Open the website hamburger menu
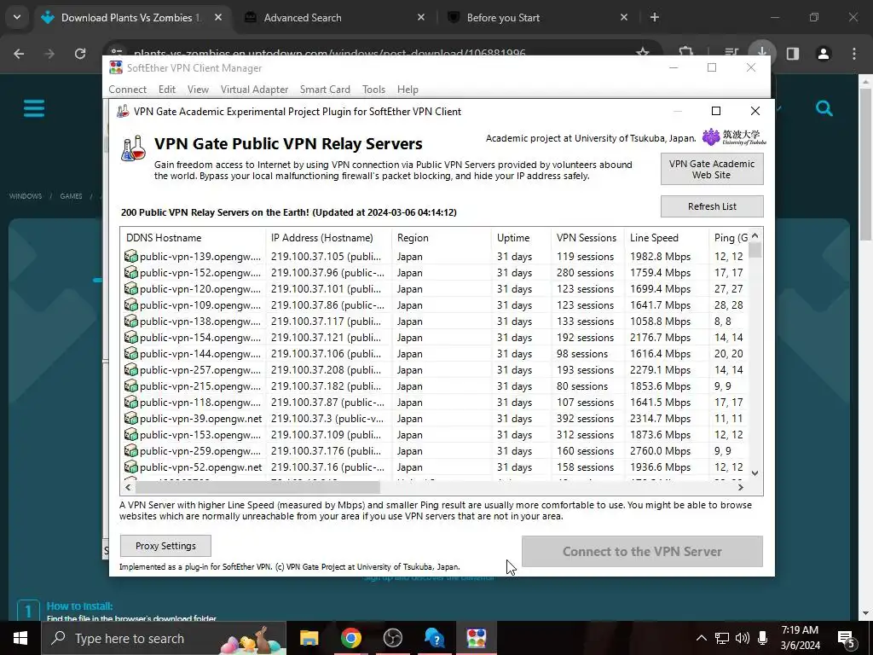 tap(34, 108)
